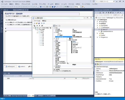The image size is (125, 100).
Task: Expand Program.cs in Solution Explorer
Action: coord(97,37)
